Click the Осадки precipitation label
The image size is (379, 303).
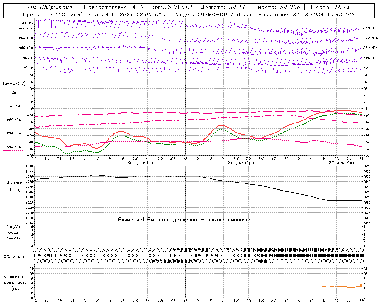[x=15, y=233]
